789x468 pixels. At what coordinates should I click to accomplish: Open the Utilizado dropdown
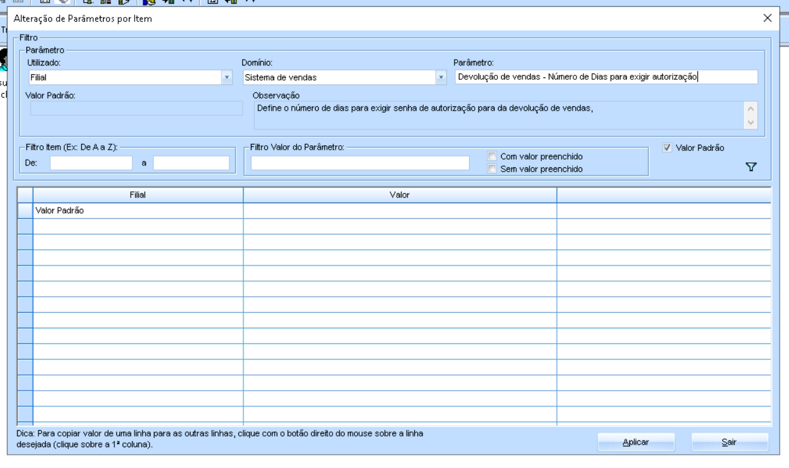pyautogui.click(x=226, y=77)
